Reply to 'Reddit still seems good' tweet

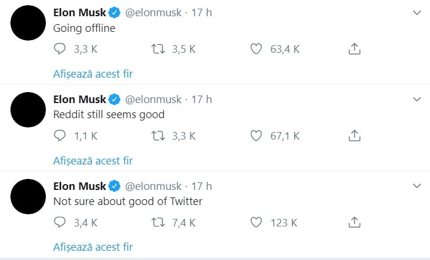click(x=60, y=136)
